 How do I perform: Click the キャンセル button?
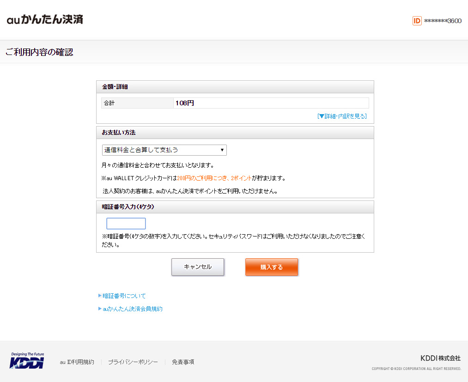[x=198, y=267]
